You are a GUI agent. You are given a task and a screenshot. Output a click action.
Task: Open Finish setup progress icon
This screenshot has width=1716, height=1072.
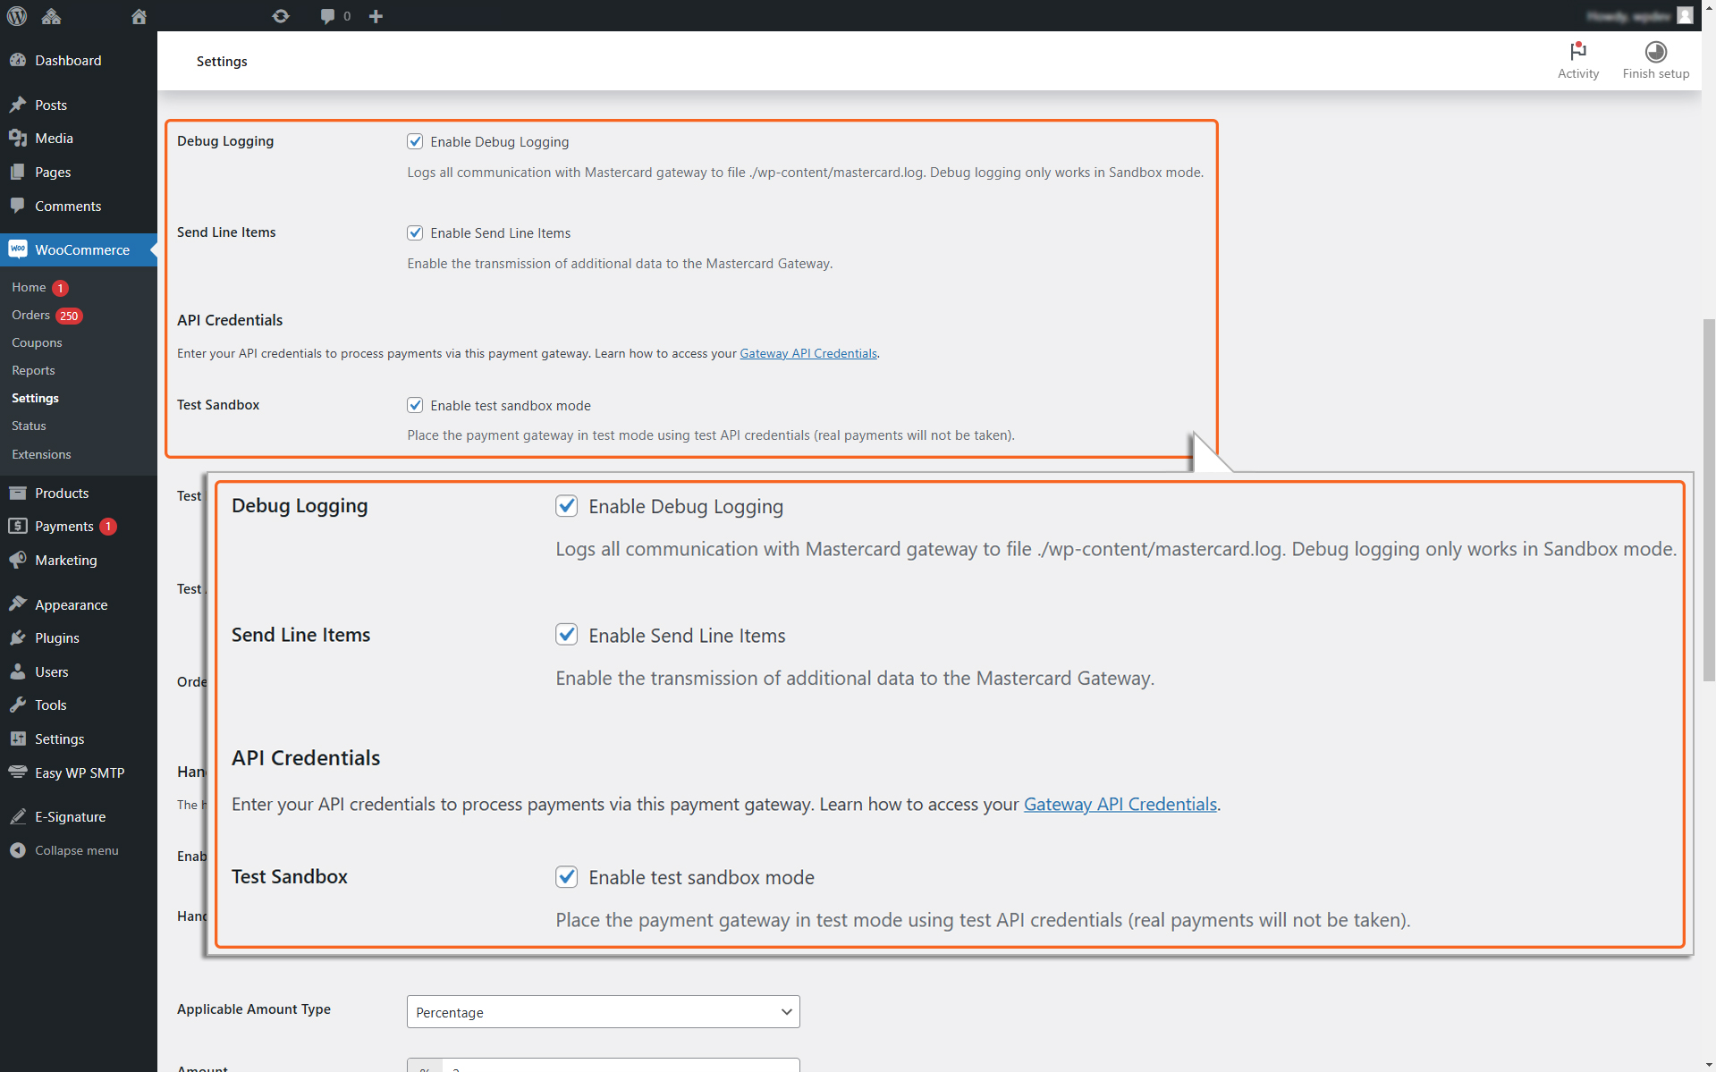pos(1655,51)
